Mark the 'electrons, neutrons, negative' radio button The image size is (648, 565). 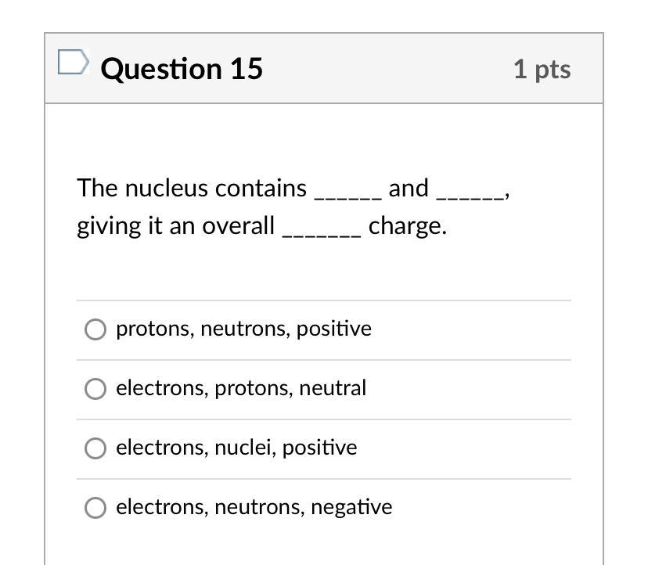[x=95, y=508]
